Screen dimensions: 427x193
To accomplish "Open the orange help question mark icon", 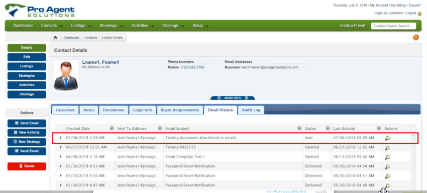I will pyautogui.click(x=415, y=38).
